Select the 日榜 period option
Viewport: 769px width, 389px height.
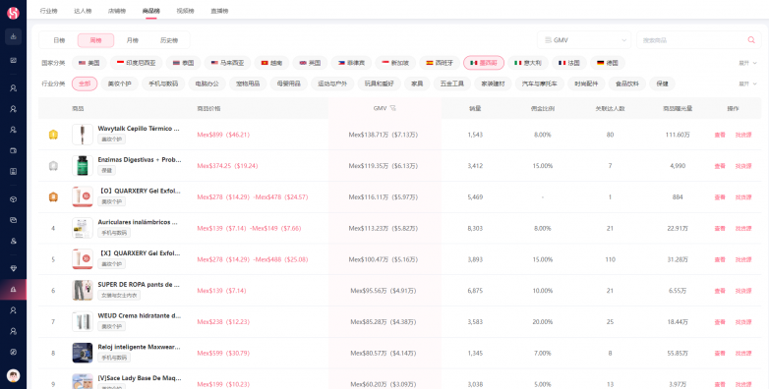point(59,40)
